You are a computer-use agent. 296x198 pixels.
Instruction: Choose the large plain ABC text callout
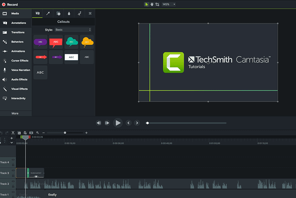(x=40, y=72)
